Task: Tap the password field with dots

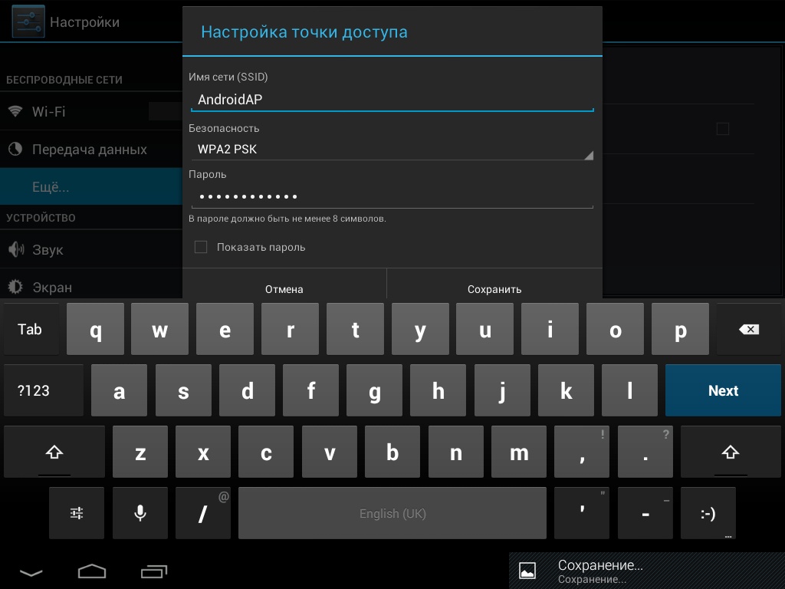Action: pyautogui.click(x=392, y=196)
